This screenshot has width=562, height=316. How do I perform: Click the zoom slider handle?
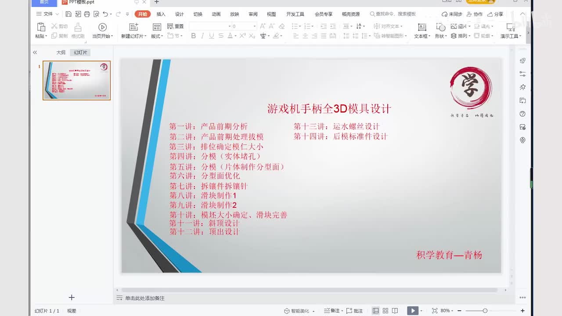pos(485,311)
